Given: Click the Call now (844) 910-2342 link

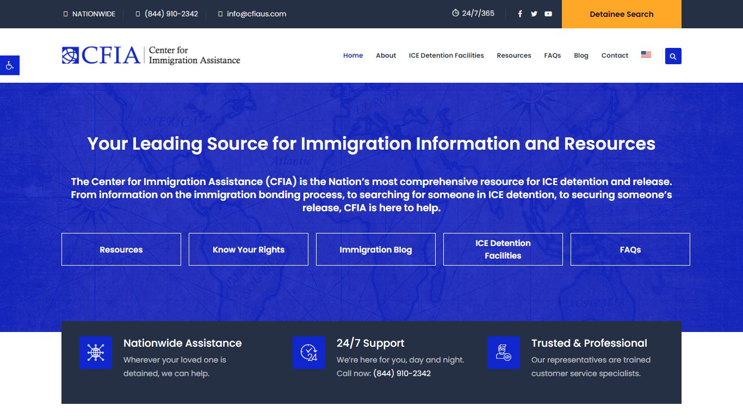Looking at the screenshot, I should click(402, 373).
